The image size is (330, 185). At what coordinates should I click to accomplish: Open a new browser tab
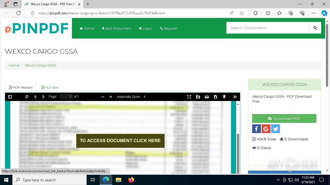pos(88,4)
